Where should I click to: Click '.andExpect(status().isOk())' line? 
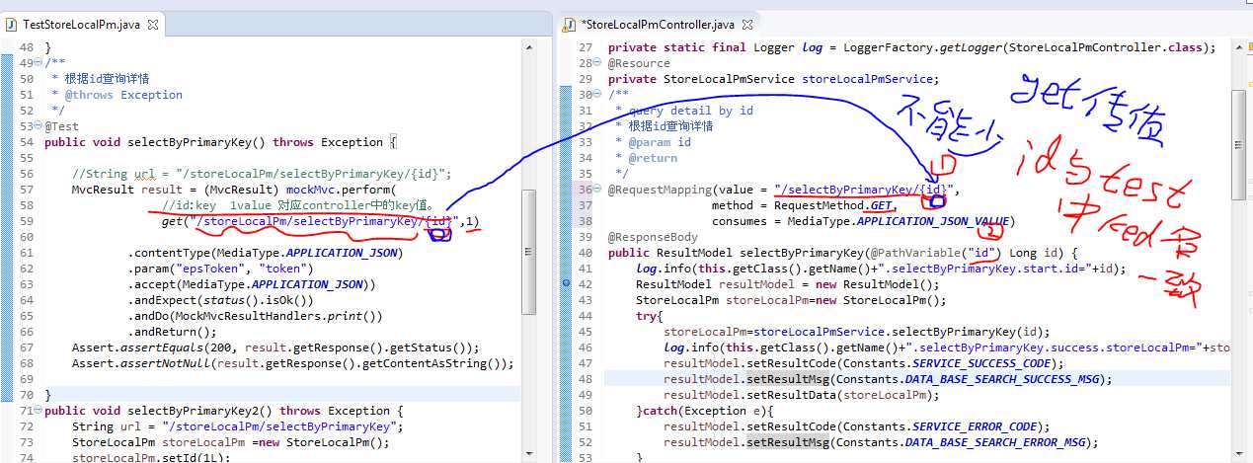220,300
